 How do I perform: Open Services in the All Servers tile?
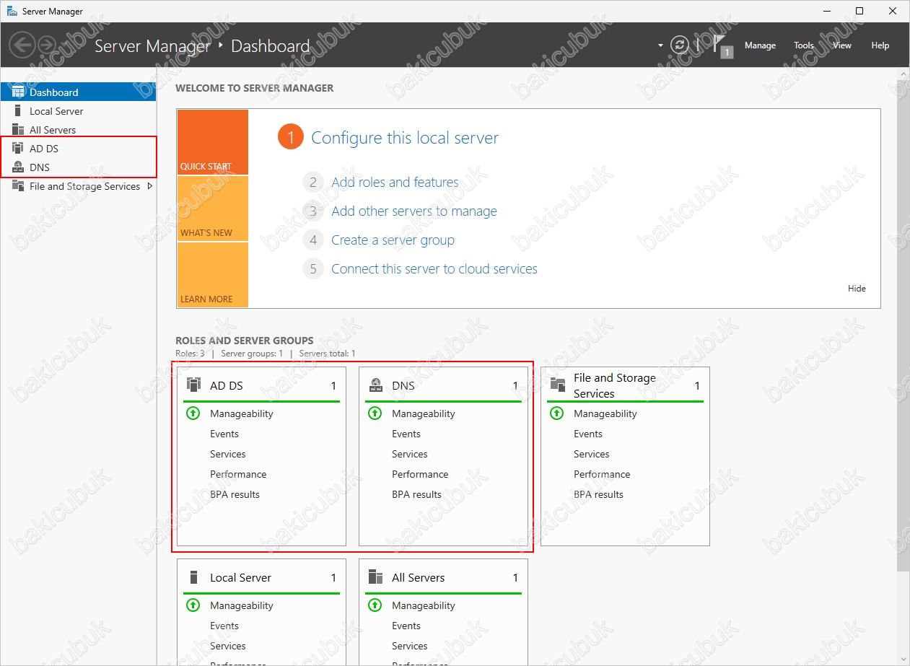(x=410, y=646)
